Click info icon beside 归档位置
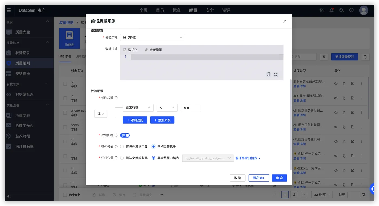Screen dimensions: 379x206 (116, 158)
